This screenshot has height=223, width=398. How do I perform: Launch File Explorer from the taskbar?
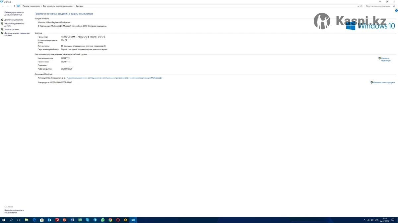coord(27,220)
